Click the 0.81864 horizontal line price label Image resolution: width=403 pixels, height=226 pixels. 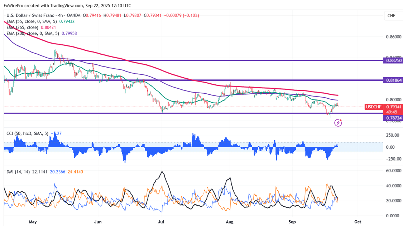[x=393, y=80]
